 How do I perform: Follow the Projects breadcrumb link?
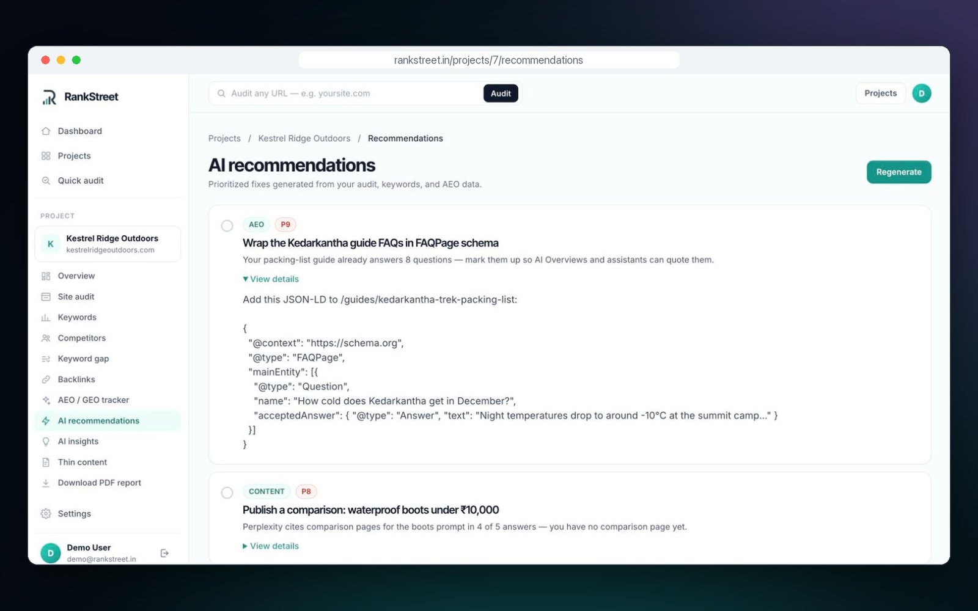(224, 139)
